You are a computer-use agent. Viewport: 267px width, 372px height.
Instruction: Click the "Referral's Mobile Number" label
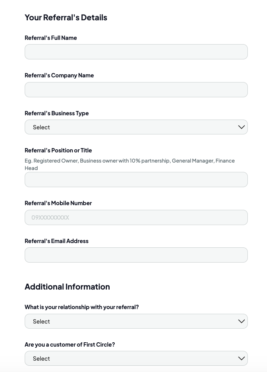click(x=58, y=203)
